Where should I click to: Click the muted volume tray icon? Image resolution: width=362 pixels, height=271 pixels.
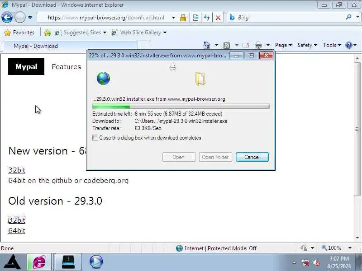[x=316, y=263]
